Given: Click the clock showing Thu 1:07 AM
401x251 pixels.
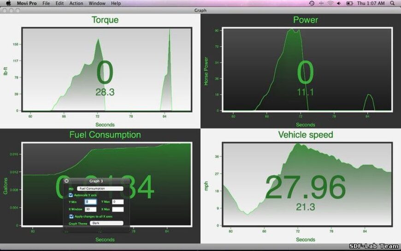Looking at the screenshot, I should [372, 3].
